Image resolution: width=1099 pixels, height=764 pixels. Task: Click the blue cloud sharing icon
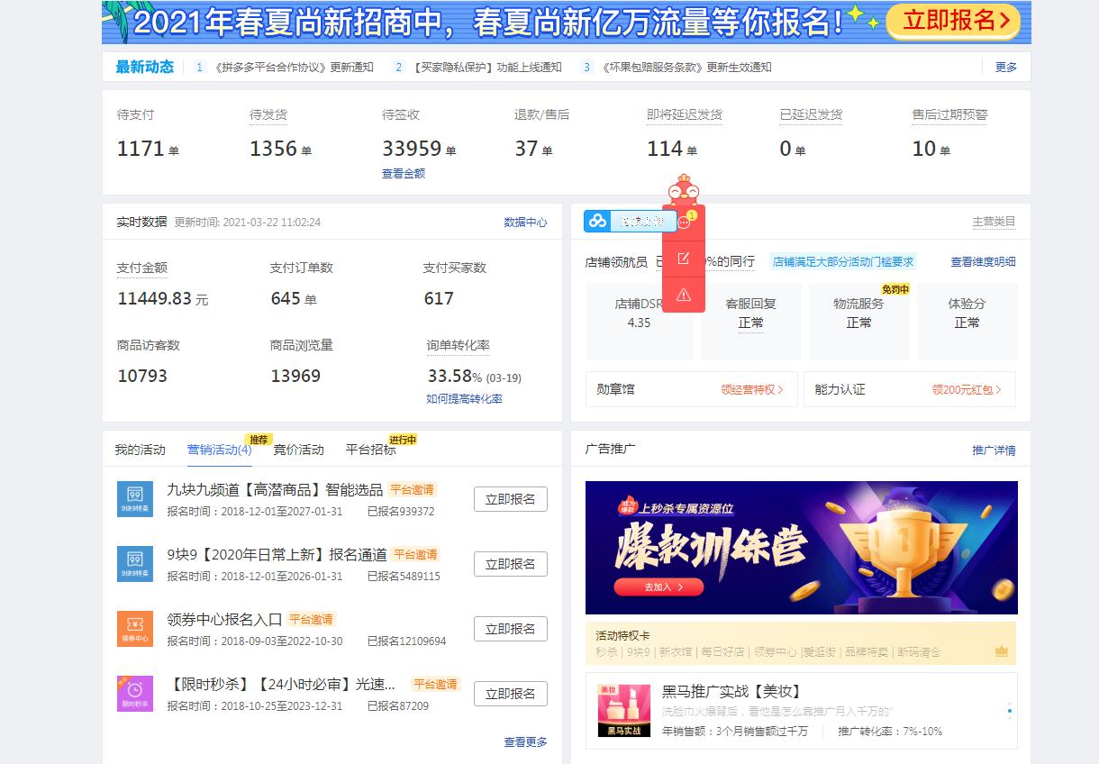[x=598, y=220]
